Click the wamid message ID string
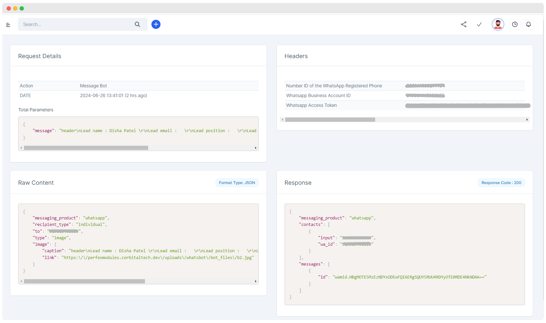This screenshot has height=323, width=546. [x=410, y=277]
